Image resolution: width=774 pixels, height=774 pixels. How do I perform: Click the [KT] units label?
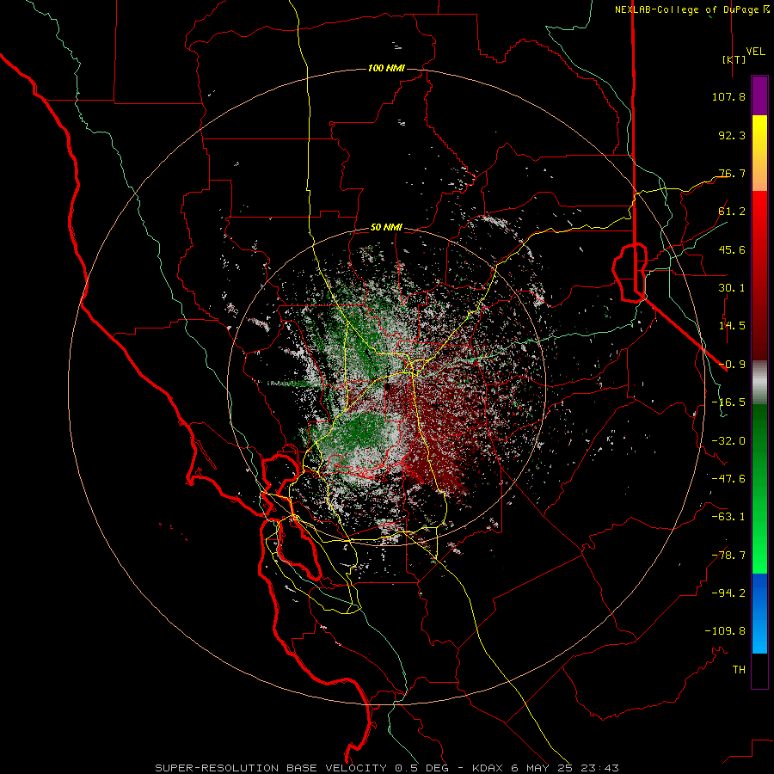(734, 59)
